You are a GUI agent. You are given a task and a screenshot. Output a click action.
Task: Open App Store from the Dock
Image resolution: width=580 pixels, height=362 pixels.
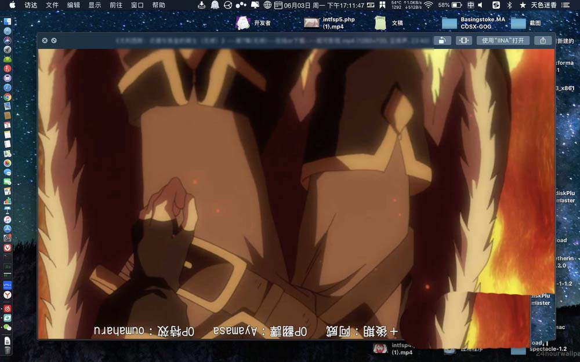(8, 229)
